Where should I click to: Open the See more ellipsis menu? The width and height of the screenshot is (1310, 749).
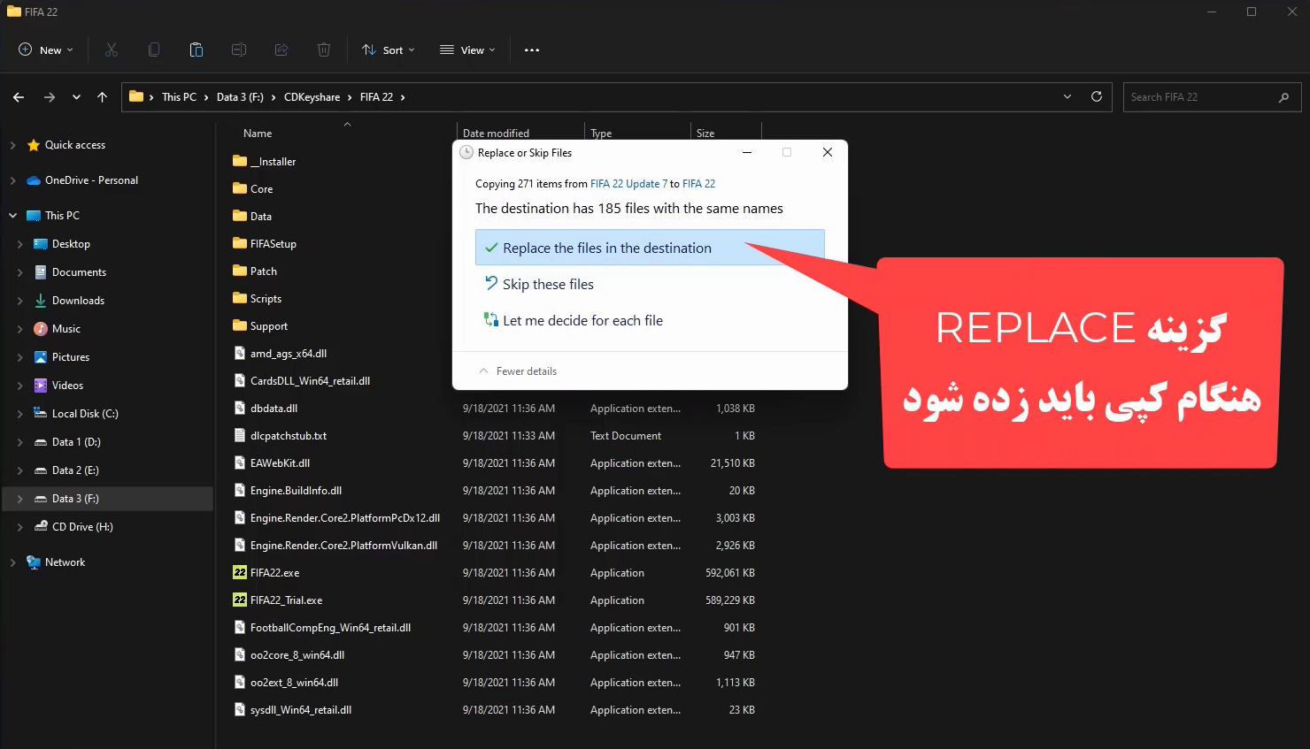531,50
